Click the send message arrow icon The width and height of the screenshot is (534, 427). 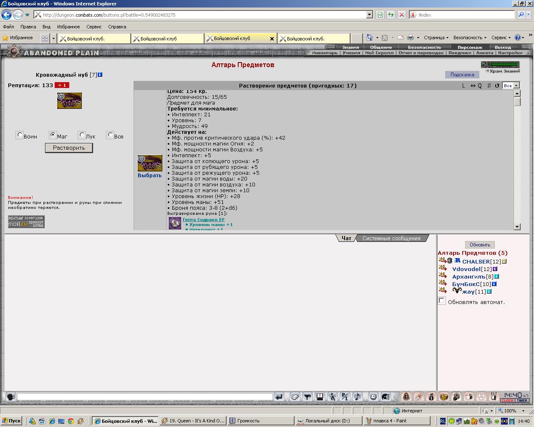[279, 397]
